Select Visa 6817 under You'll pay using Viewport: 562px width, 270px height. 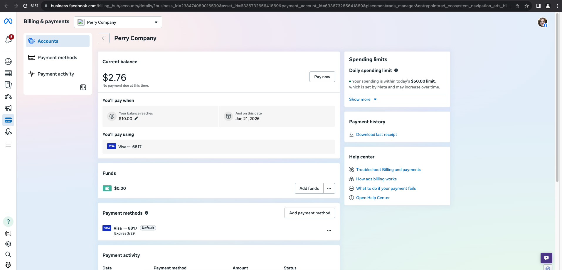click(219, 147)
